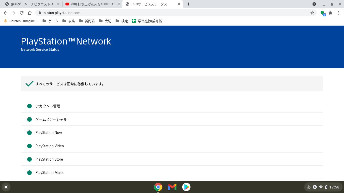Close the 無料ゲーム チビクエスト３ tab
Viewport: 344px width, 193px height.
(58, 4)
